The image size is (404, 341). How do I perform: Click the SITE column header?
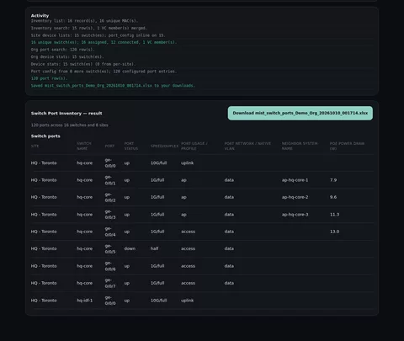pyautogui.click(x=35, y=146)
